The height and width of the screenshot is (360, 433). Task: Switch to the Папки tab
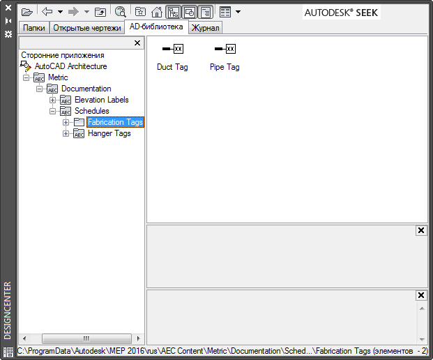coord(34,28)
